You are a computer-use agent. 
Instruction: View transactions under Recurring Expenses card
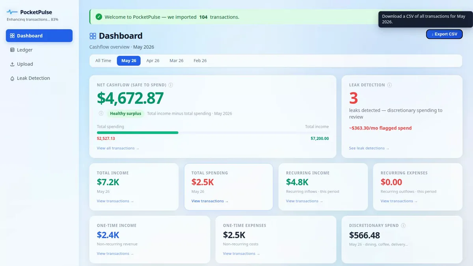(x=399, y=201)
